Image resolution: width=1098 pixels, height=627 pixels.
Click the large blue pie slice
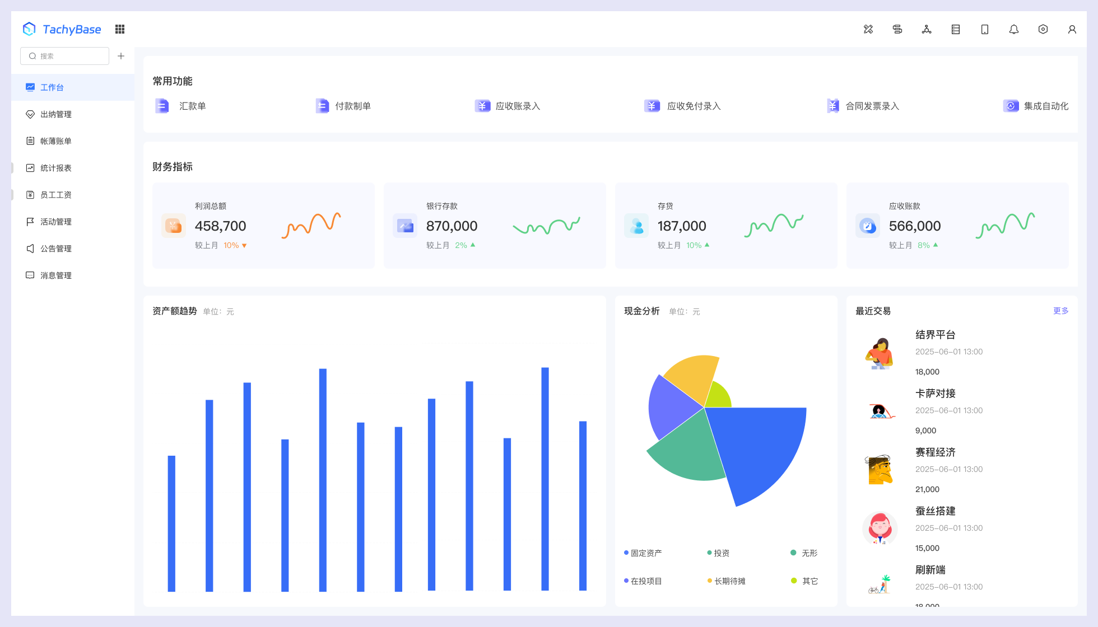pos(762,448)
